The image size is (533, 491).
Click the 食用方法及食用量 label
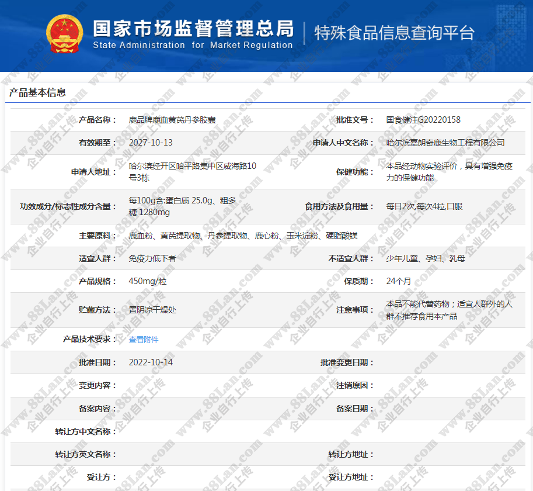coord(339,206)
